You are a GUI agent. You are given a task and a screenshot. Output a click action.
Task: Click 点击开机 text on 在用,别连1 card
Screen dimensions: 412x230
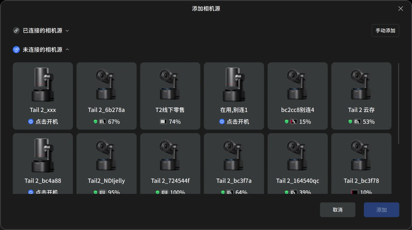238,122
